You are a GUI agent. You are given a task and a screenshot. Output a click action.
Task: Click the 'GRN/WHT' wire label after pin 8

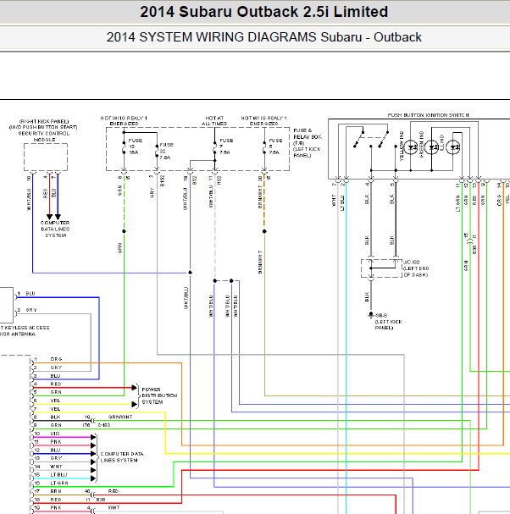click(x=120, y=417)
